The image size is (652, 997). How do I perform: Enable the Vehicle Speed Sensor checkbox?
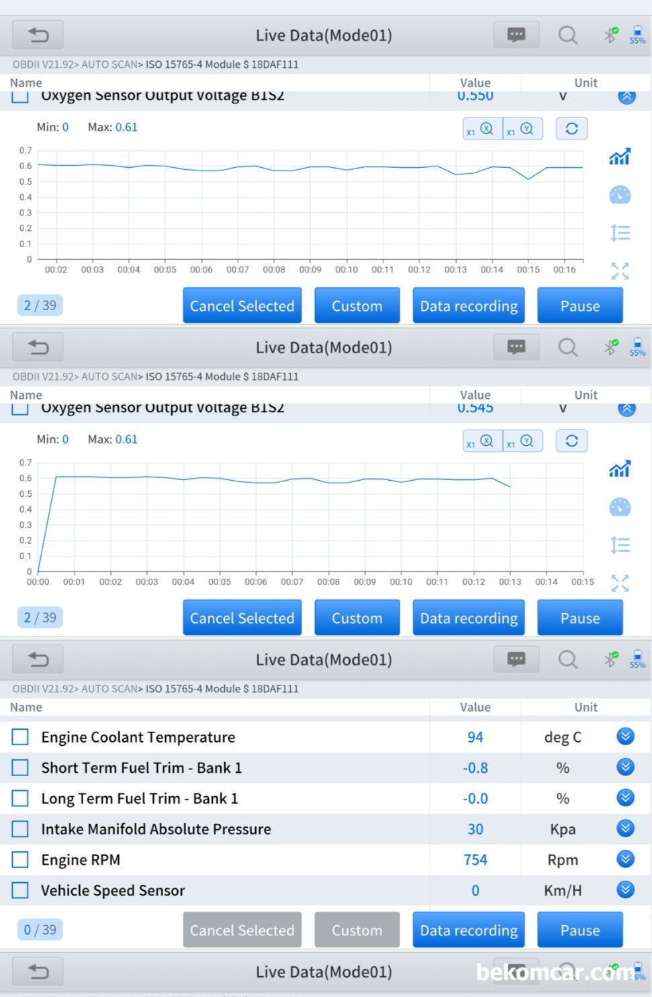tap(19, 890)
